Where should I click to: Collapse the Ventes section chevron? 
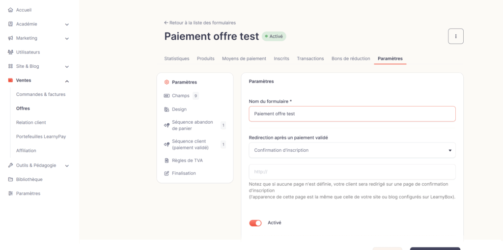coord(67,81)
